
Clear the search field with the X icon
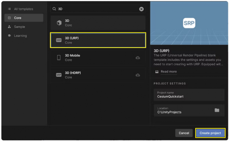pos(141,9)
